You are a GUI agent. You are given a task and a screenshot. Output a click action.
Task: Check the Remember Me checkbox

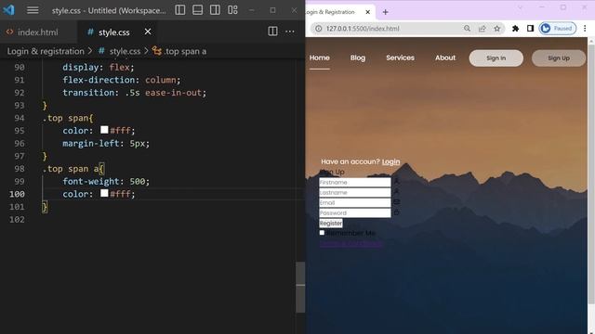coord(323,233)
